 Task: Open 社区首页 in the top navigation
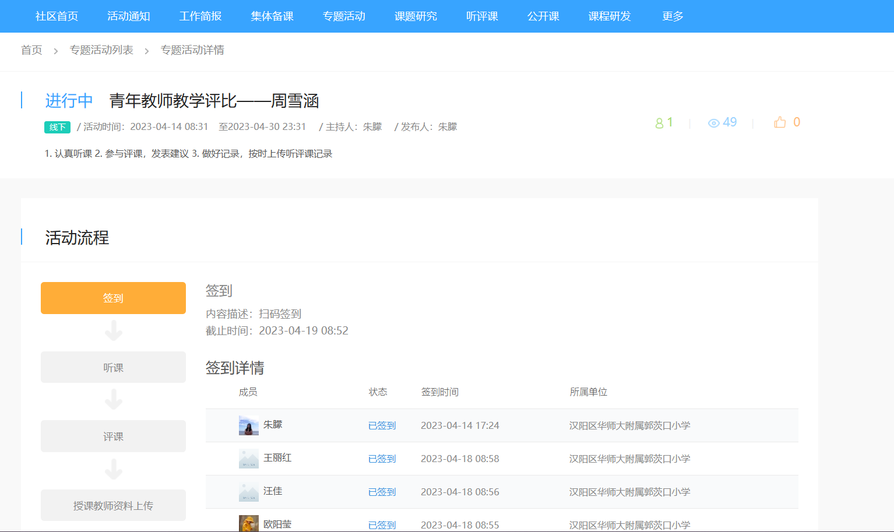tap(57, 16)
